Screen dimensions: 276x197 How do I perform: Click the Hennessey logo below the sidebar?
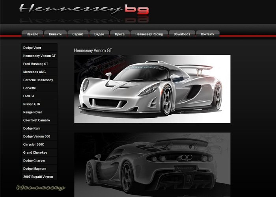click(41, 188)
